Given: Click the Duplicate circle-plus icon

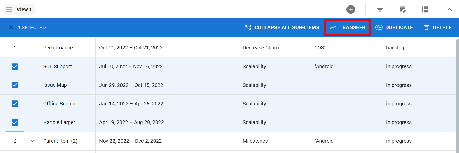Looking at the screenshot, I should (379, 27).
